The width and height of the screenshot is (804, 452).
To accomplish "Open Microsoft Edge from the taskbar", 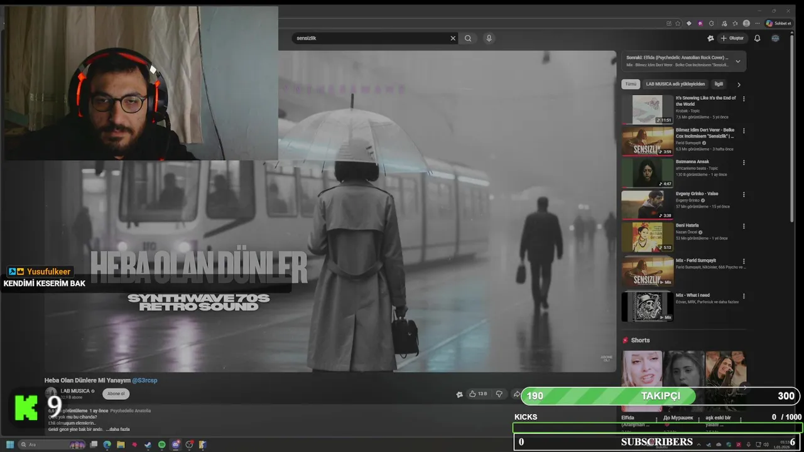I will (107, 444).
